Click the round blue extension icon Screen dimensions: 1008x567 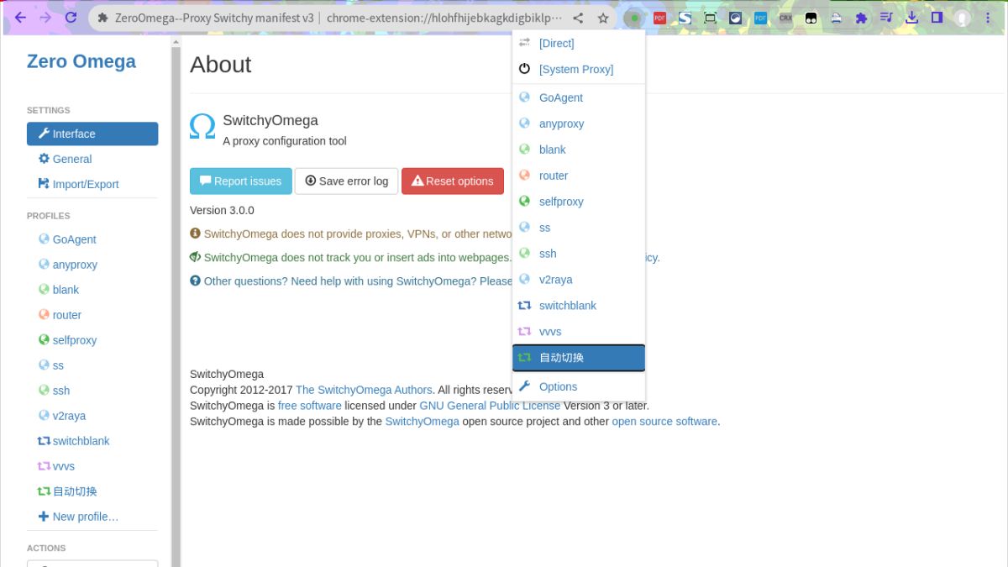[x=736, y=18]
